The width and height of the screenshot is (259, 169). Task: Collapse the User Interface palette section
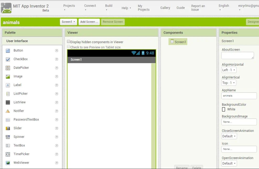(32, 41)
